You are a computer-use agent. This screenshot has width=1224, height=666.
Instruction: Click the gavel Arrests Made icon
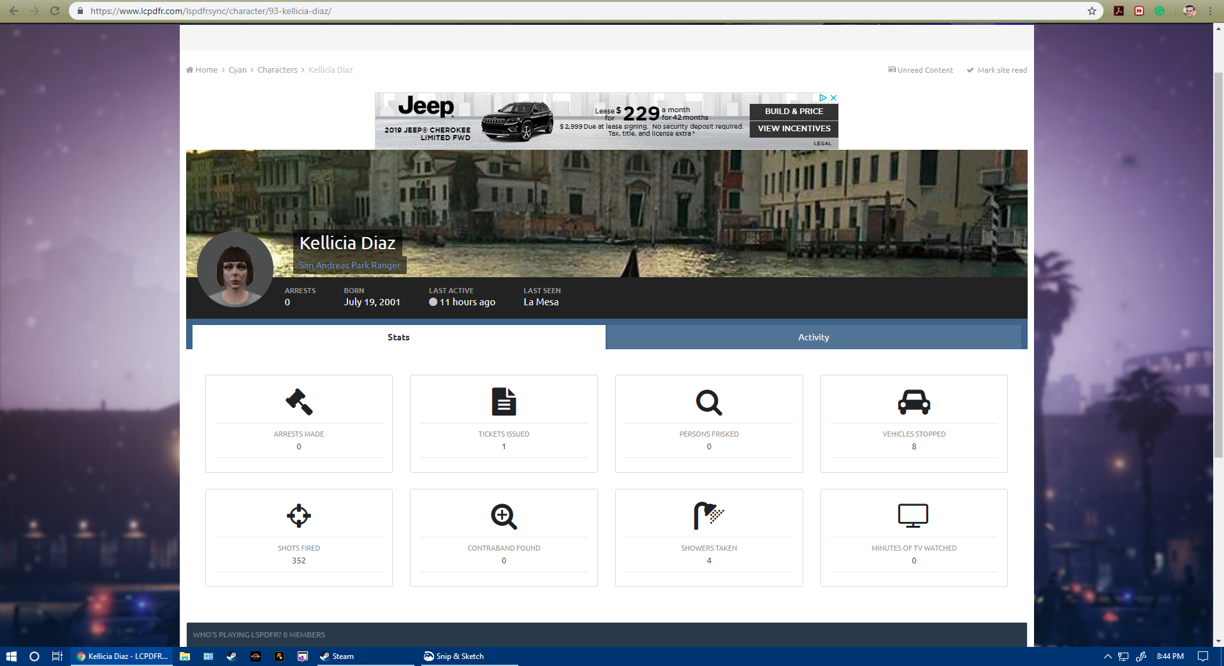pos(298,402)
